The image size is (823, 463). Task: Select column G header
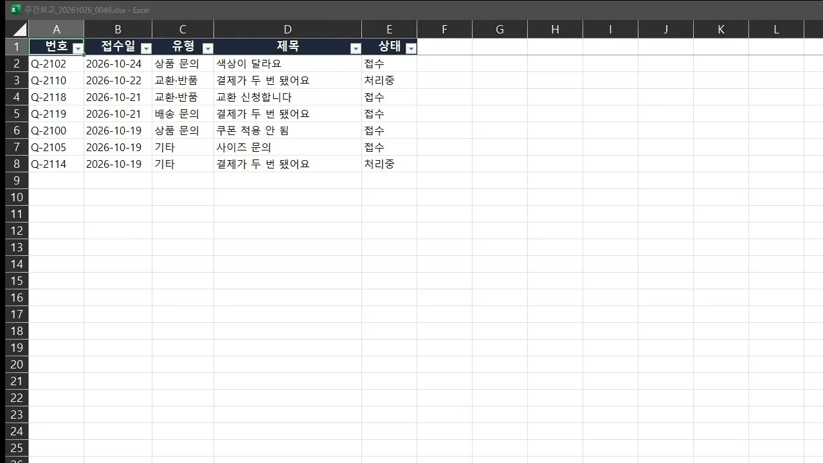[x=500, y=29]
